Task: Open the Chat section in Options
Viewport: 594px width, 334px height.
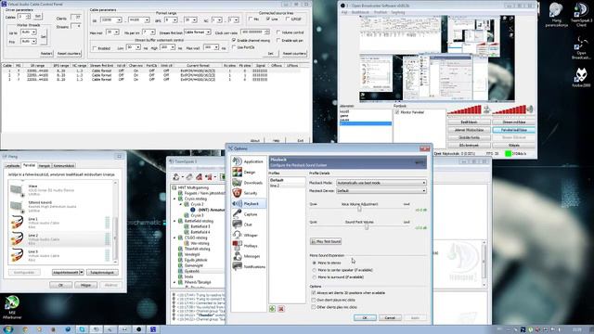Action: pyautogui.click(x=248, y=225)
